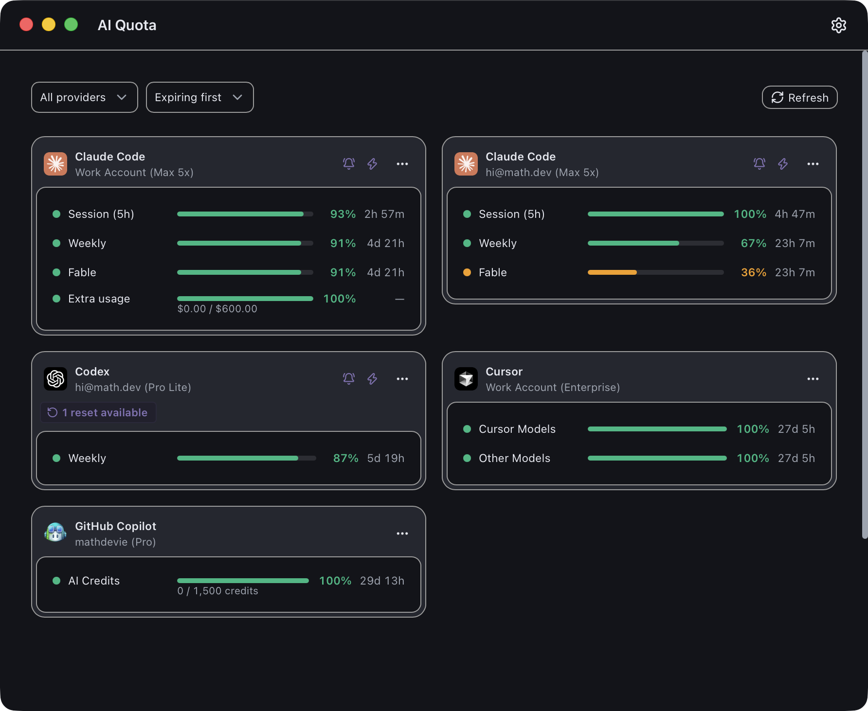The image size is (868, 711).
Task: Click the Codex Weekly progress bar
Action: [247, 458]
